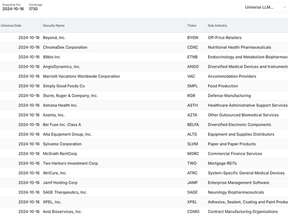This screenshot has width=288, height=216.
Task: Select Other Outsourced Biomedical Services
Action: tap(243, 115)
